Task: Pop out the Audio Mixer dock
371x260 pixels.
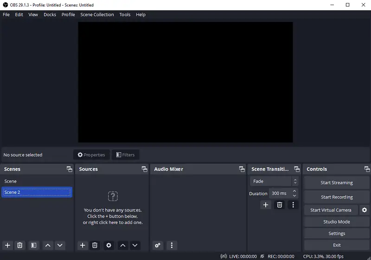Action: (x=242, y=169)
